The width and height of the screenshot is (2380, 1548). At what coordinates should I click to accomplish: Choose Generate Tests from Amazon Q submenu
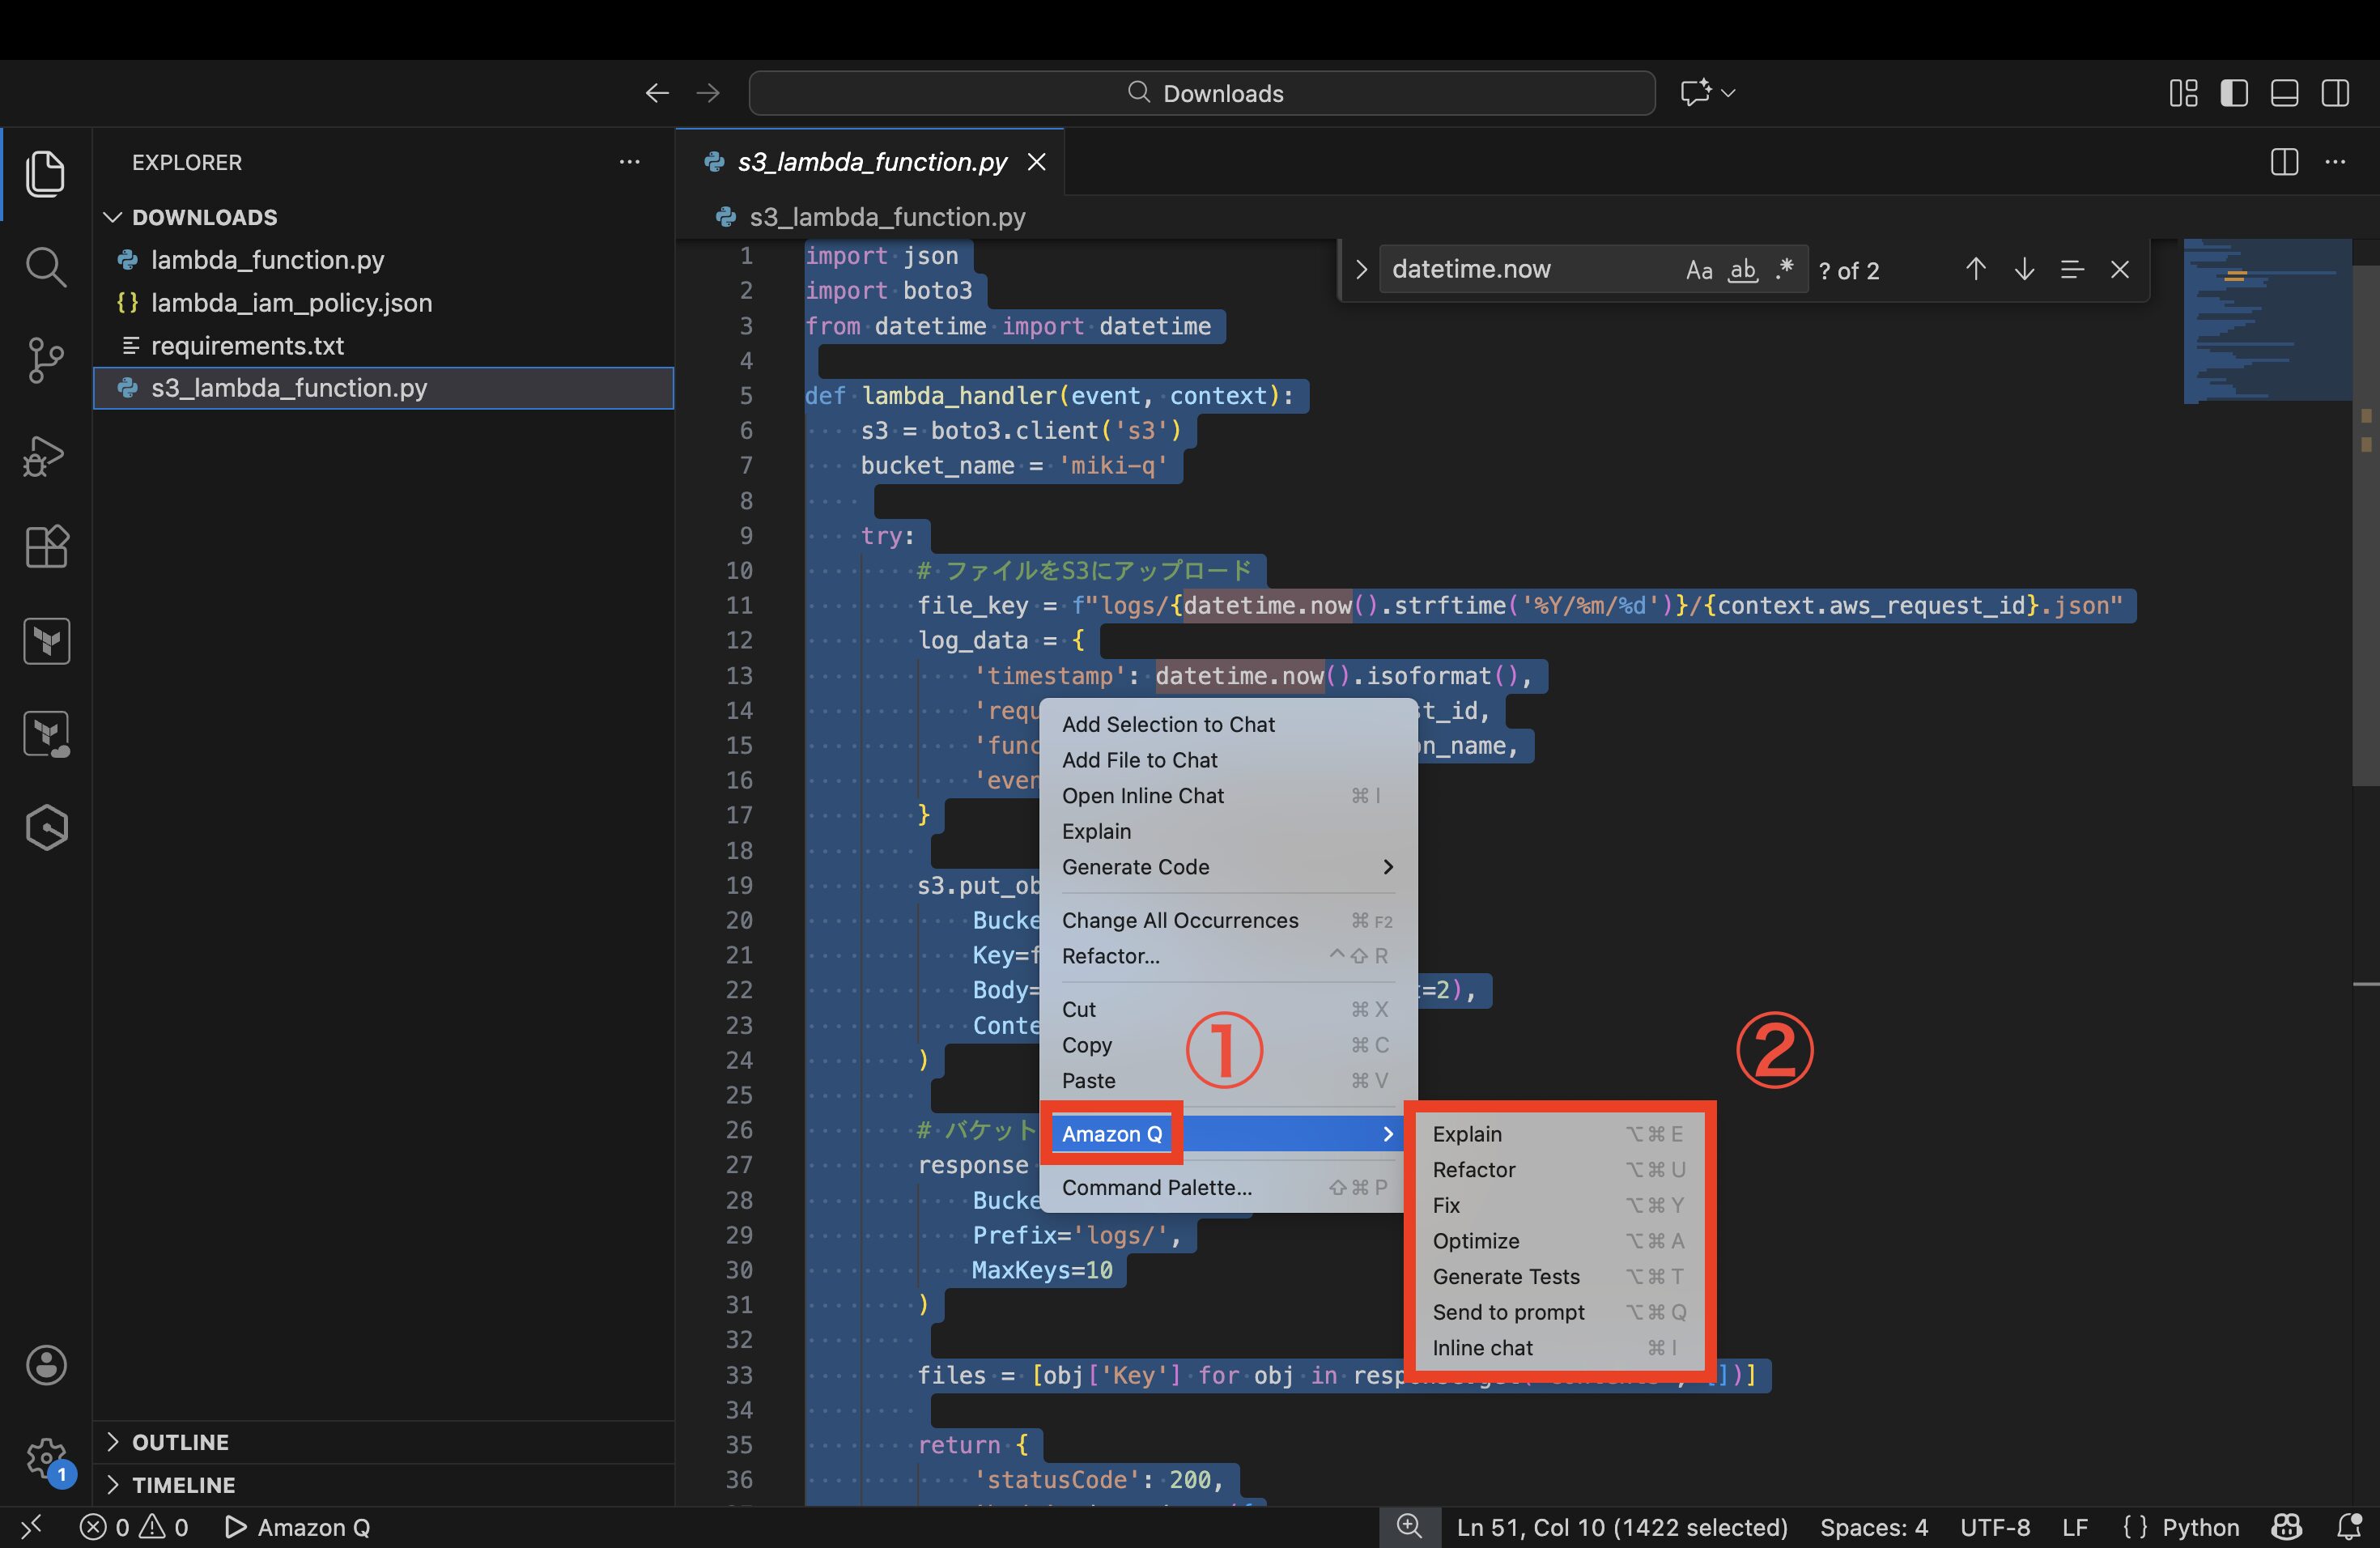(1506, 1277)
